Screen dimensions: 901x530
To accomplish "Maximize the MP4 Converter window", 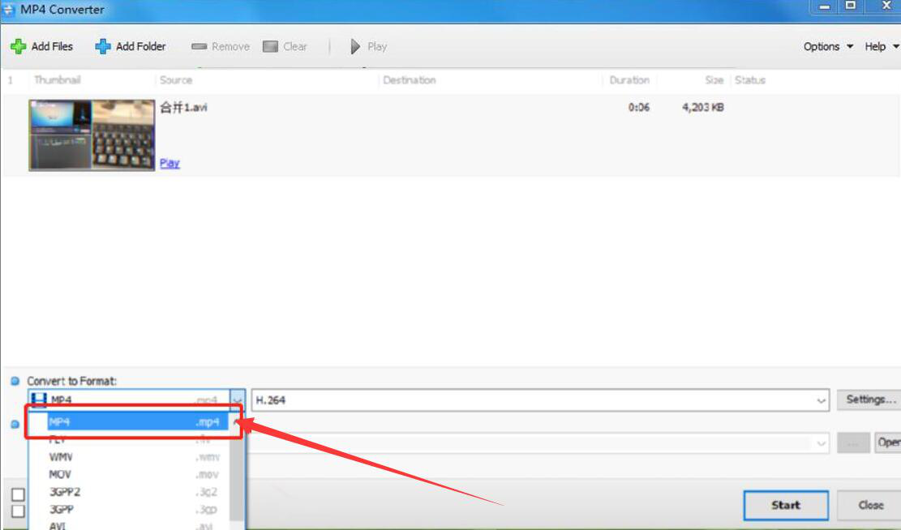I will tap(851, 6).
